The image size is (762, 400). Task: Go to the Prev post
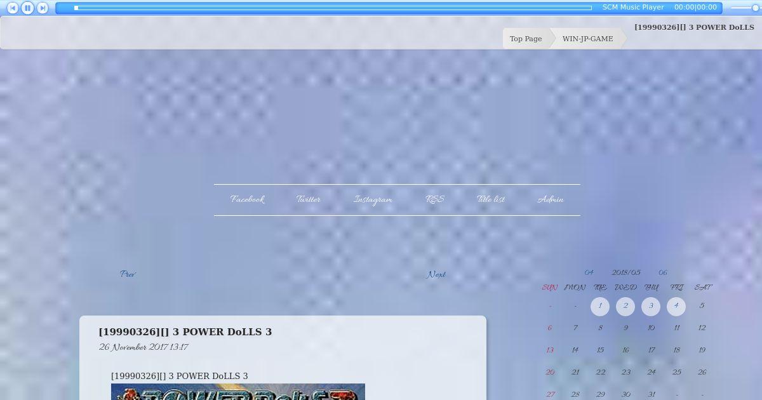pyautogui.click(x=128, y=274)
